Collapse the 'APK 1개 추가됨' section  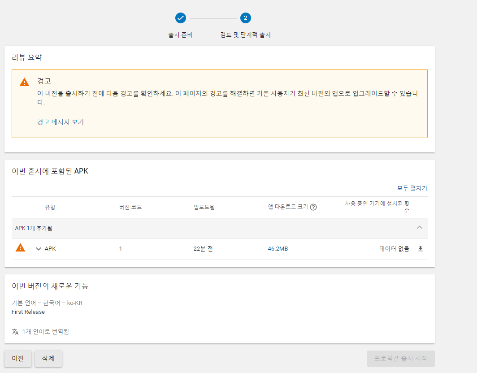[x=420, y=227]
